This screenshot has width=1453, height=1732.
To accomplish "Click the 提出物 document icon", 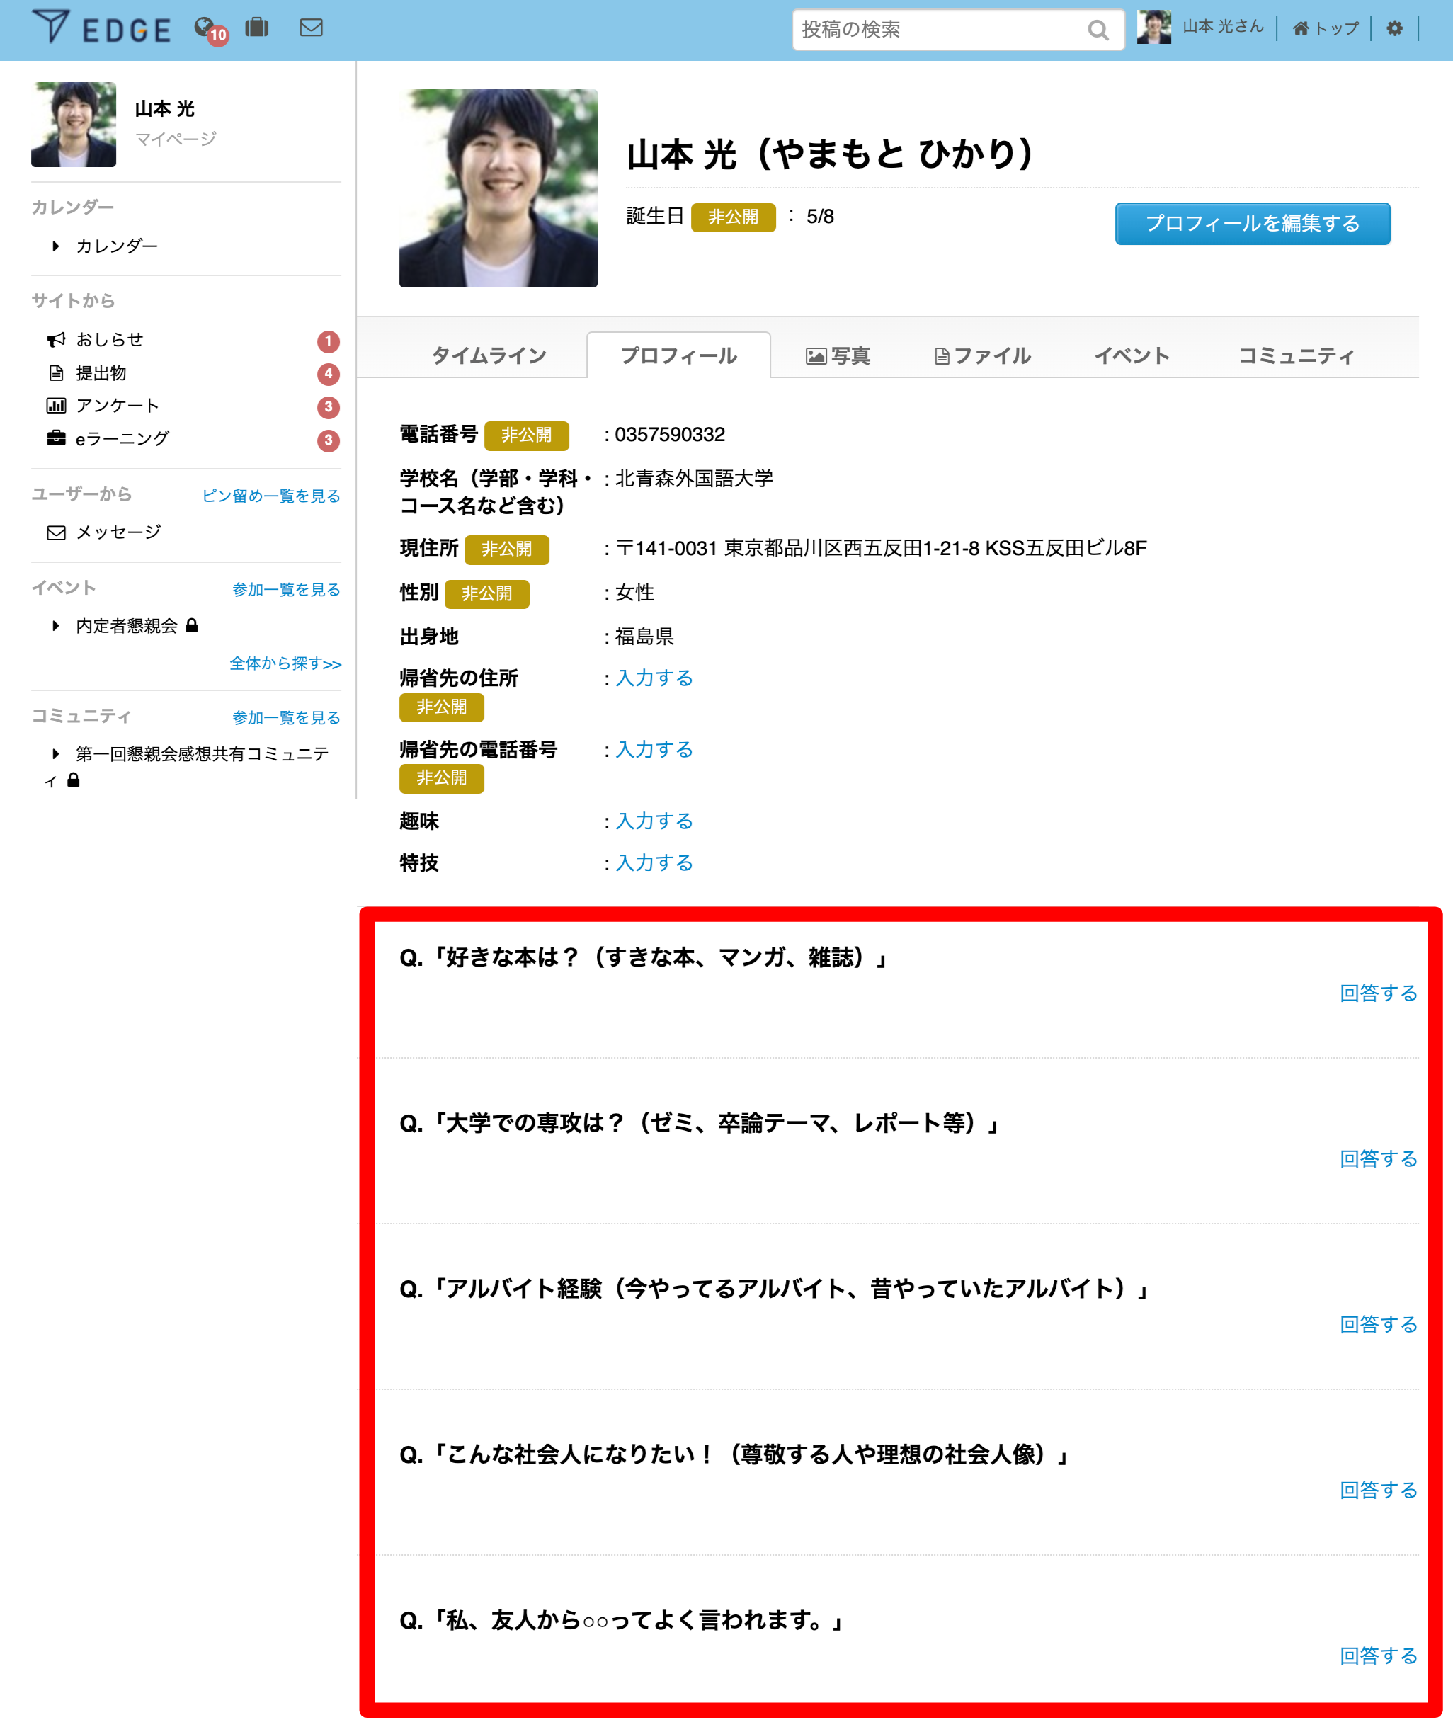I will tap(56, 372).
